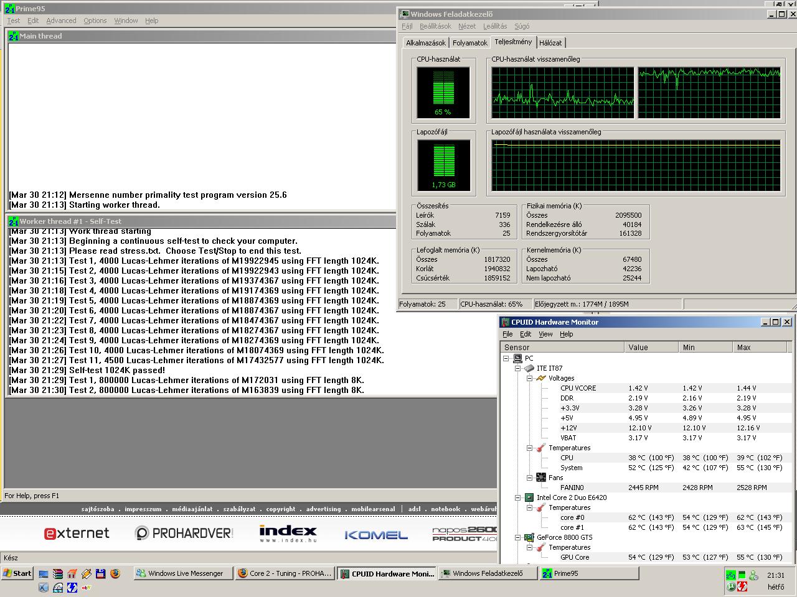
Task: Click the Prime95 tray icon
Action: (731, 575)
